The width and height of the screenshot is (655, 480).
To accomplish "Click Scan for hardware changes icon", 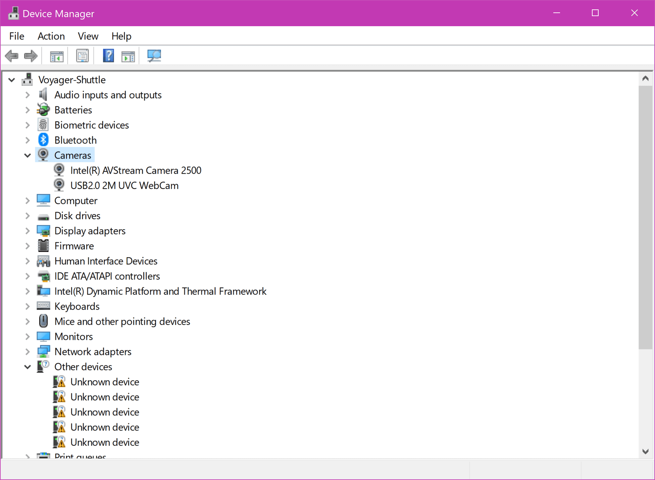I will 154,56.
